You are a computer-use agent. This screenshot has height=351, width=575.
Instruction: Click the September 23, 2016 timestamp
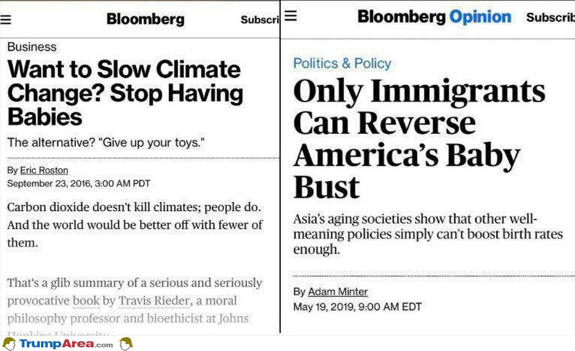pos(78,183)
